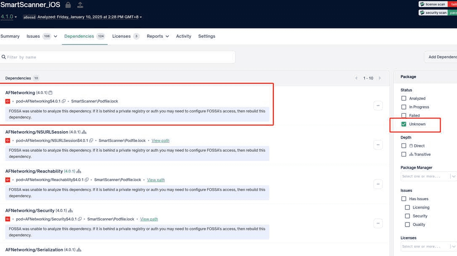Toggle the Failed status checkbox
Screen dimensions: 457x256
[x=404, y=115]
